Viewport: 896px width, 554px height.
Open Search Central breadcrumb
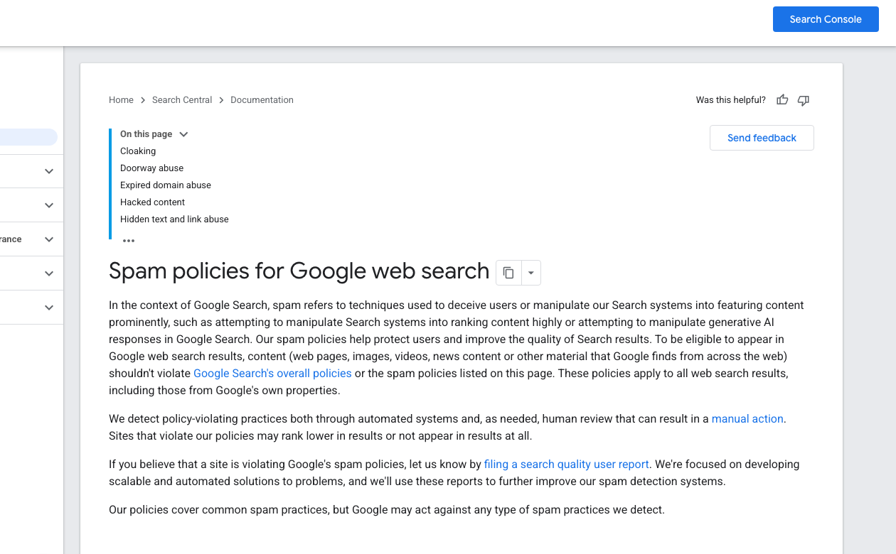pos(182,100)
